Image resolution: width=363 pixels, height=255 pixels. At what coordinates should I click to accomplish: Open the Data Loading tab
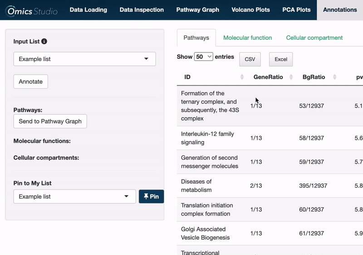(88, 10)
